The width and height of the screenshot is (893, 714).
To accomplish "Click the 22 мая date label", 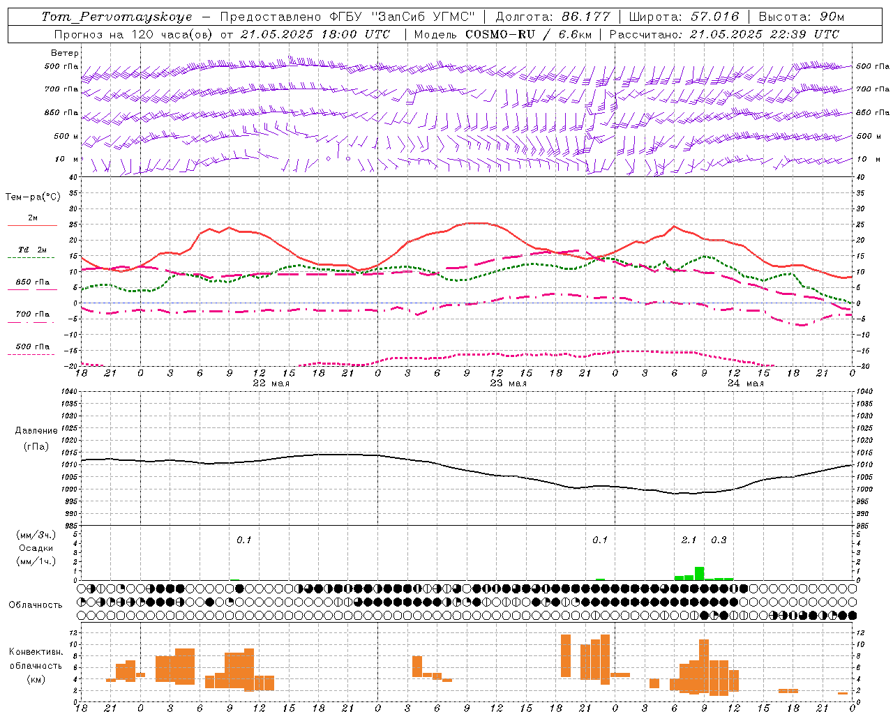I will pos(271,383).
